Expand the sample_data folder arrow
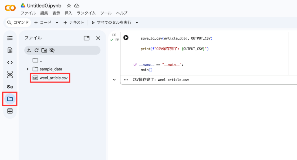Viewport: 297px width, 160px height. 28,69
